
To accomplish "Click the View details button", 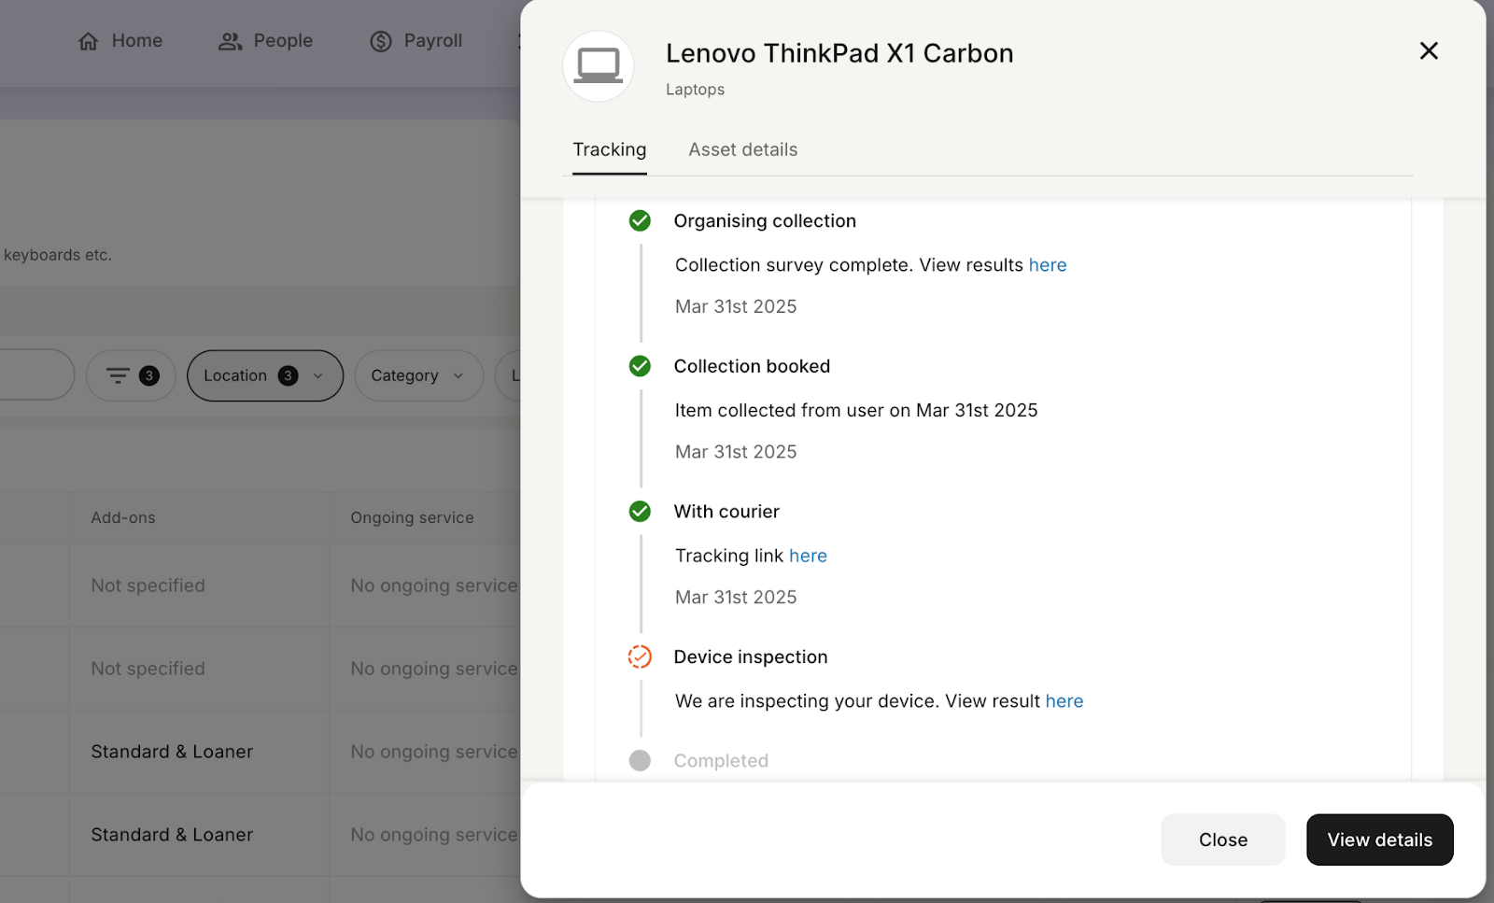I will point(1380,840).
